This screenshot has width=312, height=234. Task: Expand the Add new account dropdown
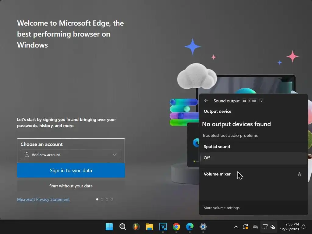[71, 154]
